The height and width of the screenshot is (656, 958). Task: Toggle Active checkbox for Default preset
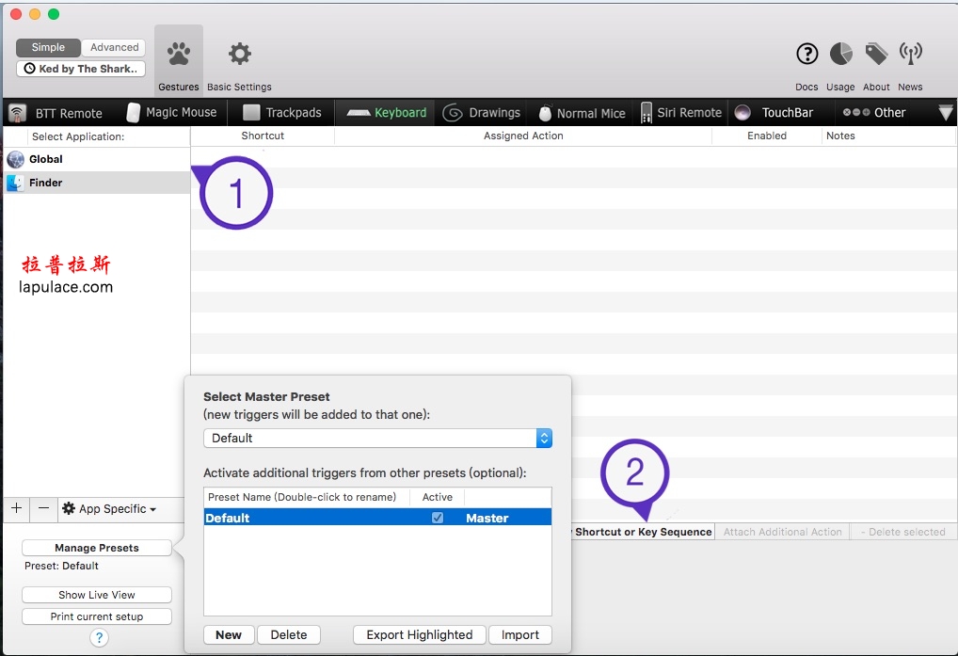tap(438, 518)
